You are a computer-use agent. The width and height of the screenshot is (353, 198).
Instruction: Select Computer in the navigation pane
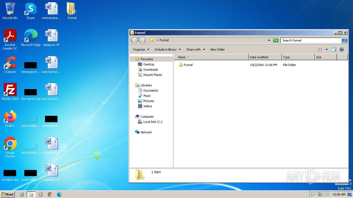147,117
